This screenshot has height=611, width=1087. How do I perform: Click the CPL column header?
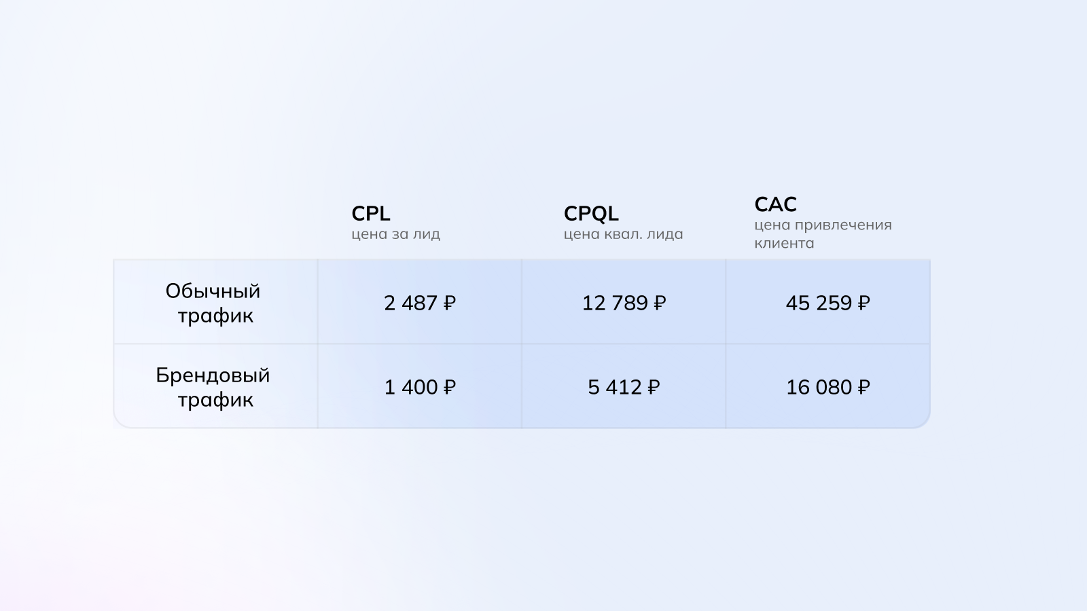(370, 214)
